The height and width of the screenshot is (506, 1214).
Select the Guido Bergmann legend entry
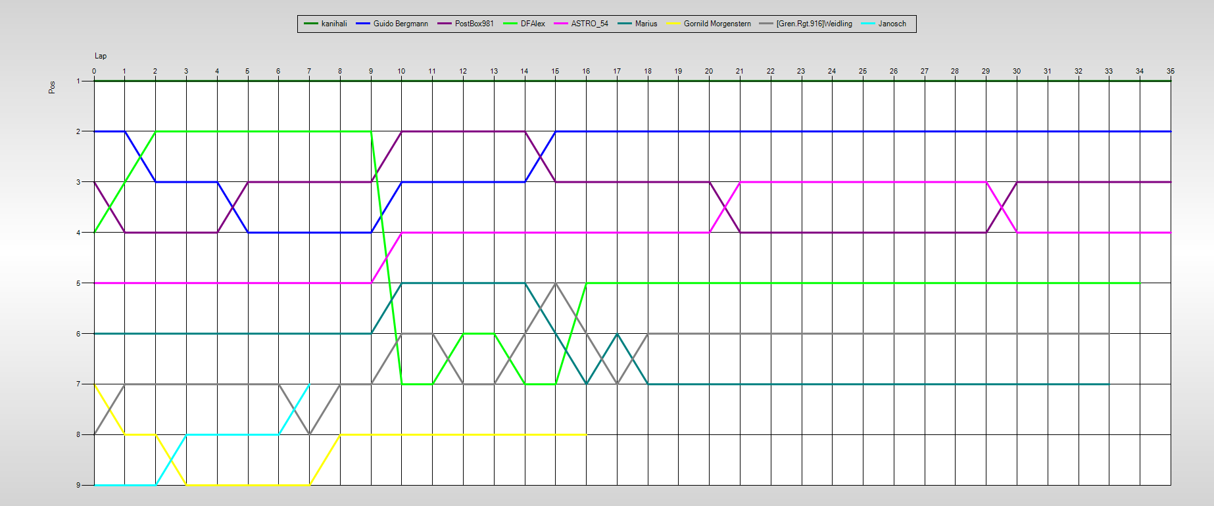coord(401,24)
